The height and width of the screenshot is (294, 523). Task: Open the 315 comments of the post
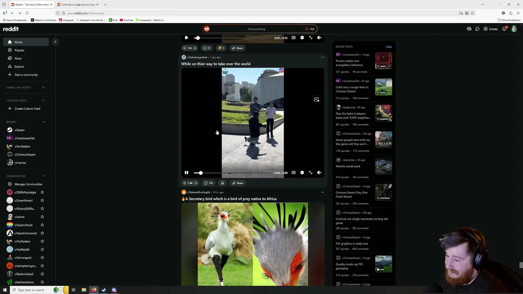(x=208, y=183)
